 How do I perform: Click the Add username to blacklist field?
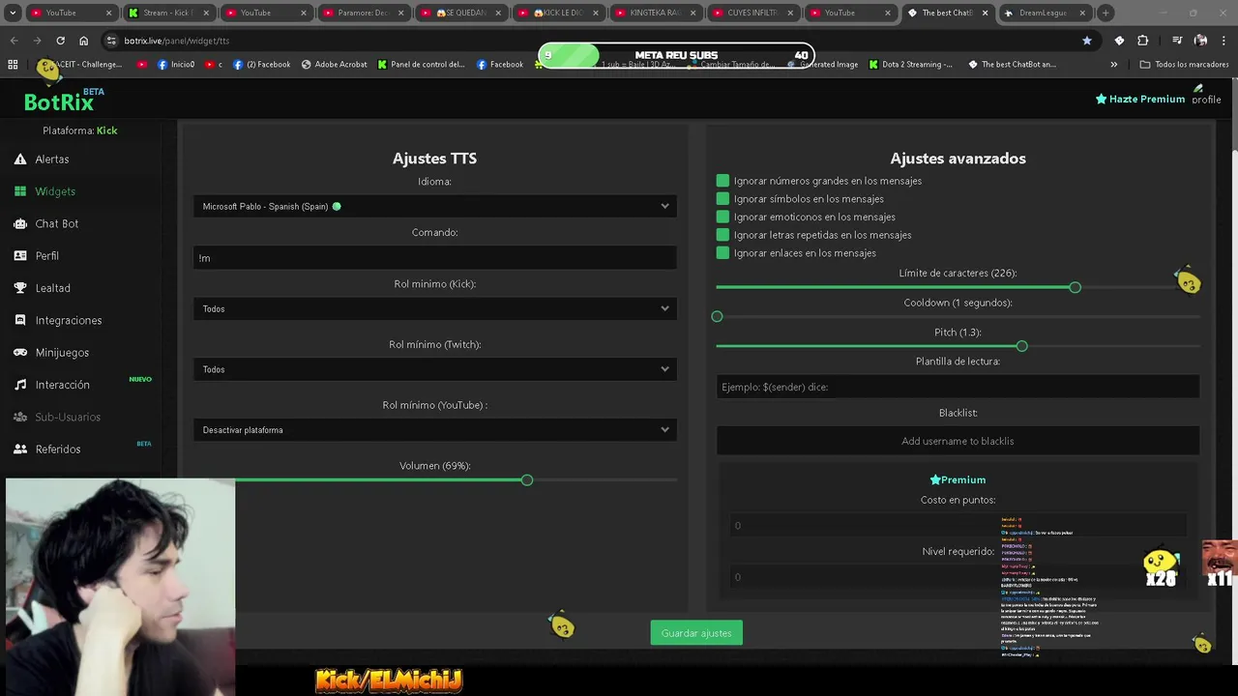958,441
